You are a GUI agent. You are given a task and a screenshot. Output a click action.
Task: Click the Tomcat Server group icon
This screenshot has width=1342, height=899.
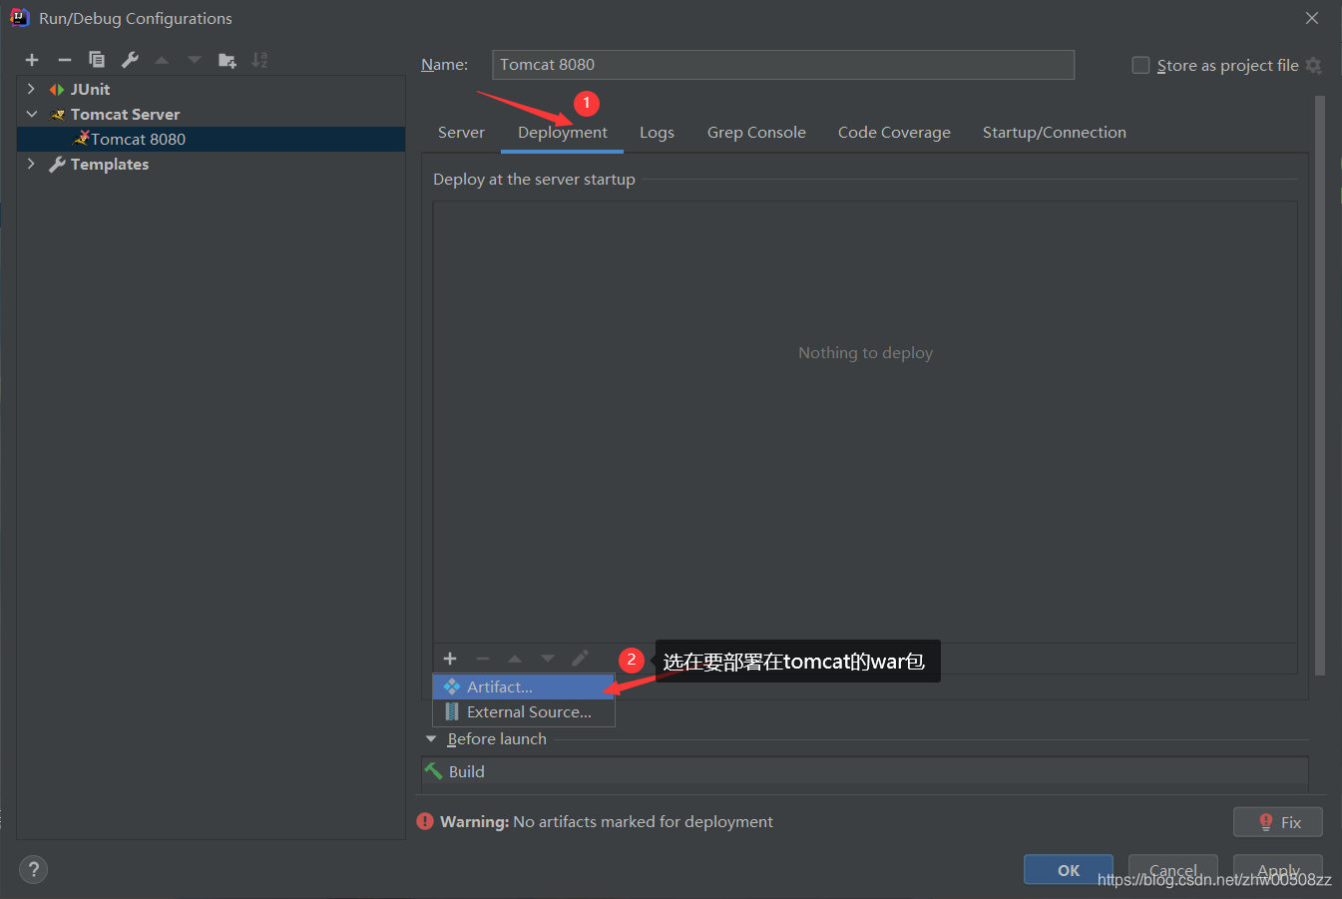(x=57, y=115)
